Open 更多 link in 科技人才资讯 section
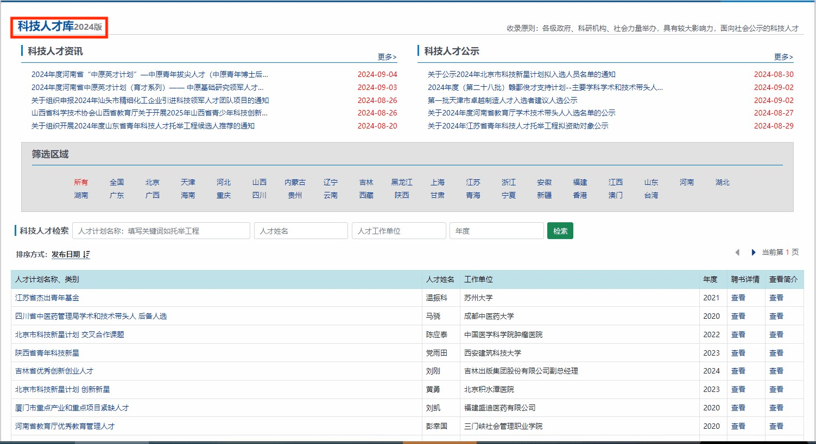The width and height of the screenshot is (816, 444). [x=387, y=57]
